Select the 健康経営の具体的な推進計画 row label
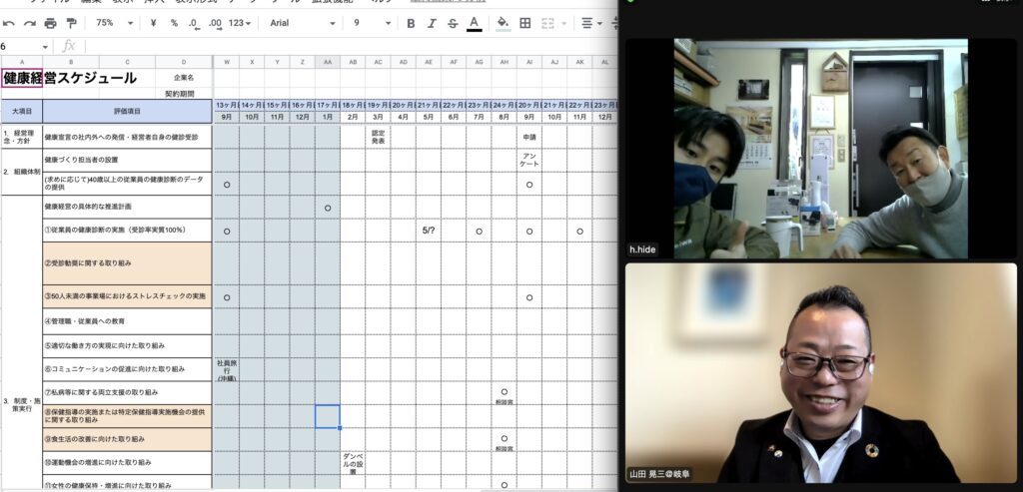This screenshot has height=492, width=1023. (127, 207)
